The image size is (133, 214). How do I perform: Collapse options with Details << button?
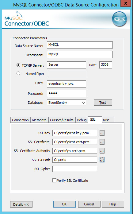[x=21, y=204]
